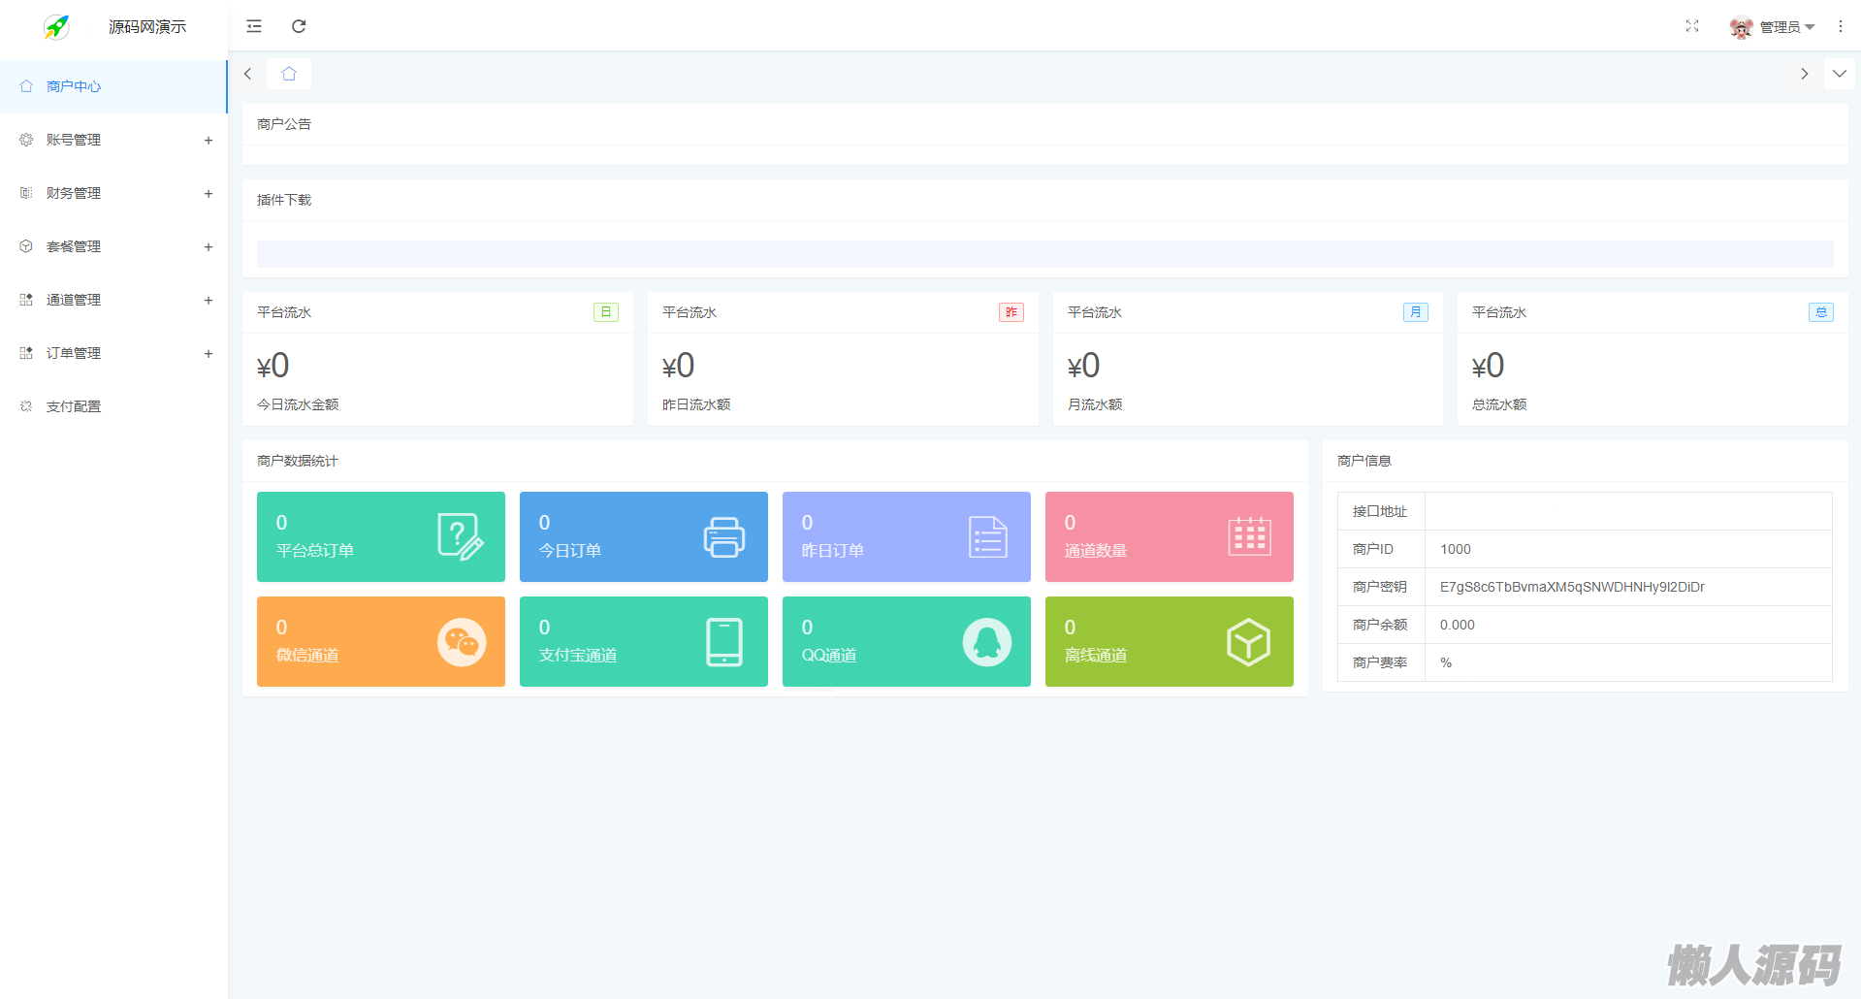
Task: Click the home tab icon
Action: coord(289,74)
